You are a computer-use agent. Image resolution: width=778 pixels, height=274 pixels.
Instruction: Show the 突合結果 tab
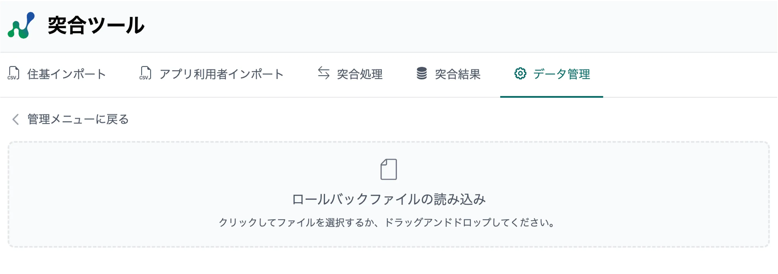pos(457,74)
